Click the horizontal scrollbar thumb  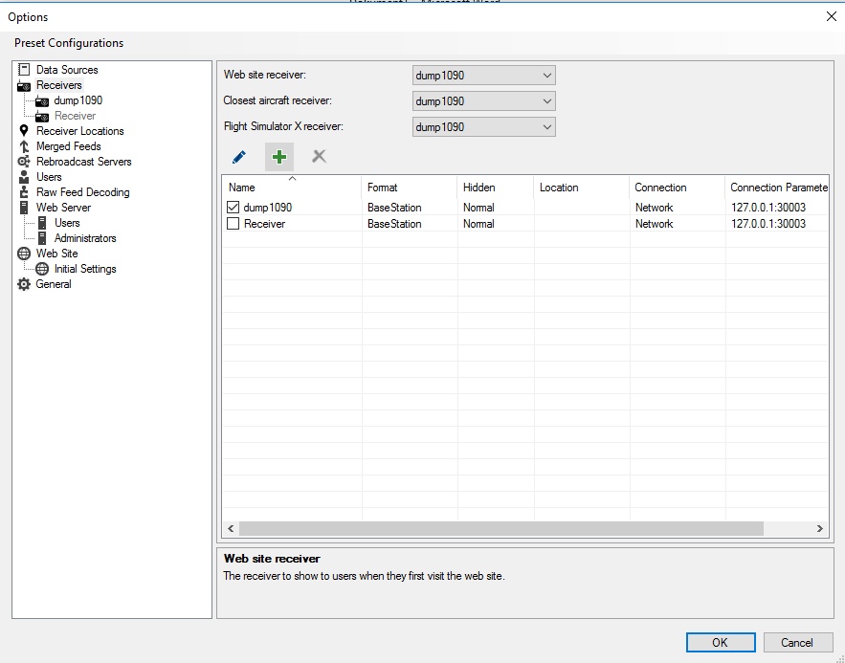click(501, 528)
